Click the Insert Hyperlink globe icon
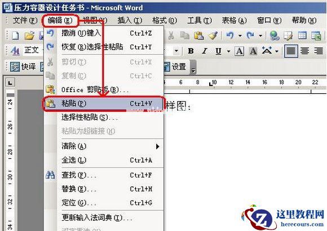327x231 pixels. pyautogui.click(x=274, y=35)
